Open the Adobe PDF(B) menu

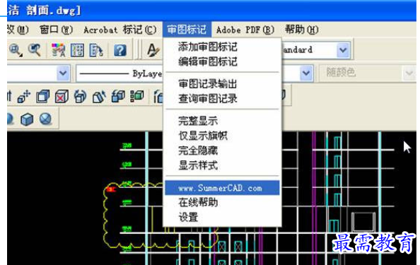245,30
